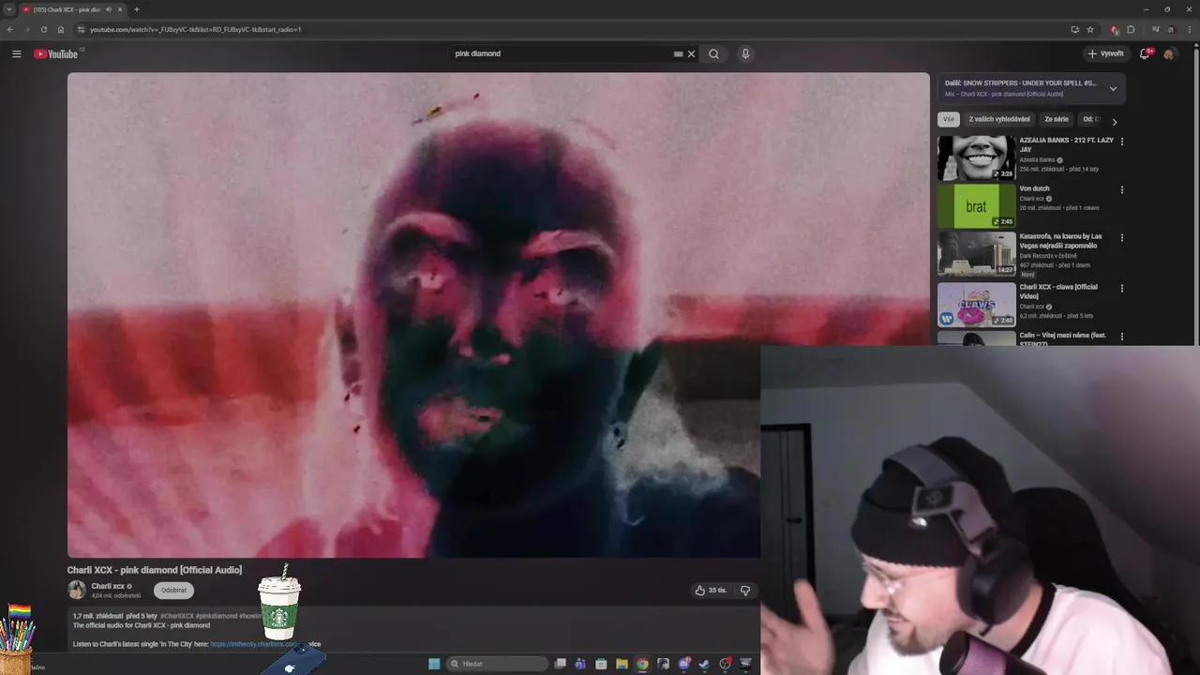Click the #CharliXCX hashtag
Image resolution: width=1200 pixels, height=675 pixels.
click(178, 616)
